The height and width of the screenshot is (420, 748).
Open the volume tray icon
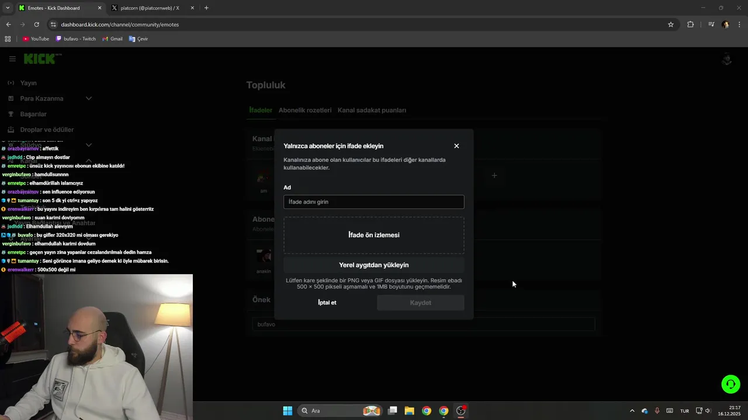708,411
